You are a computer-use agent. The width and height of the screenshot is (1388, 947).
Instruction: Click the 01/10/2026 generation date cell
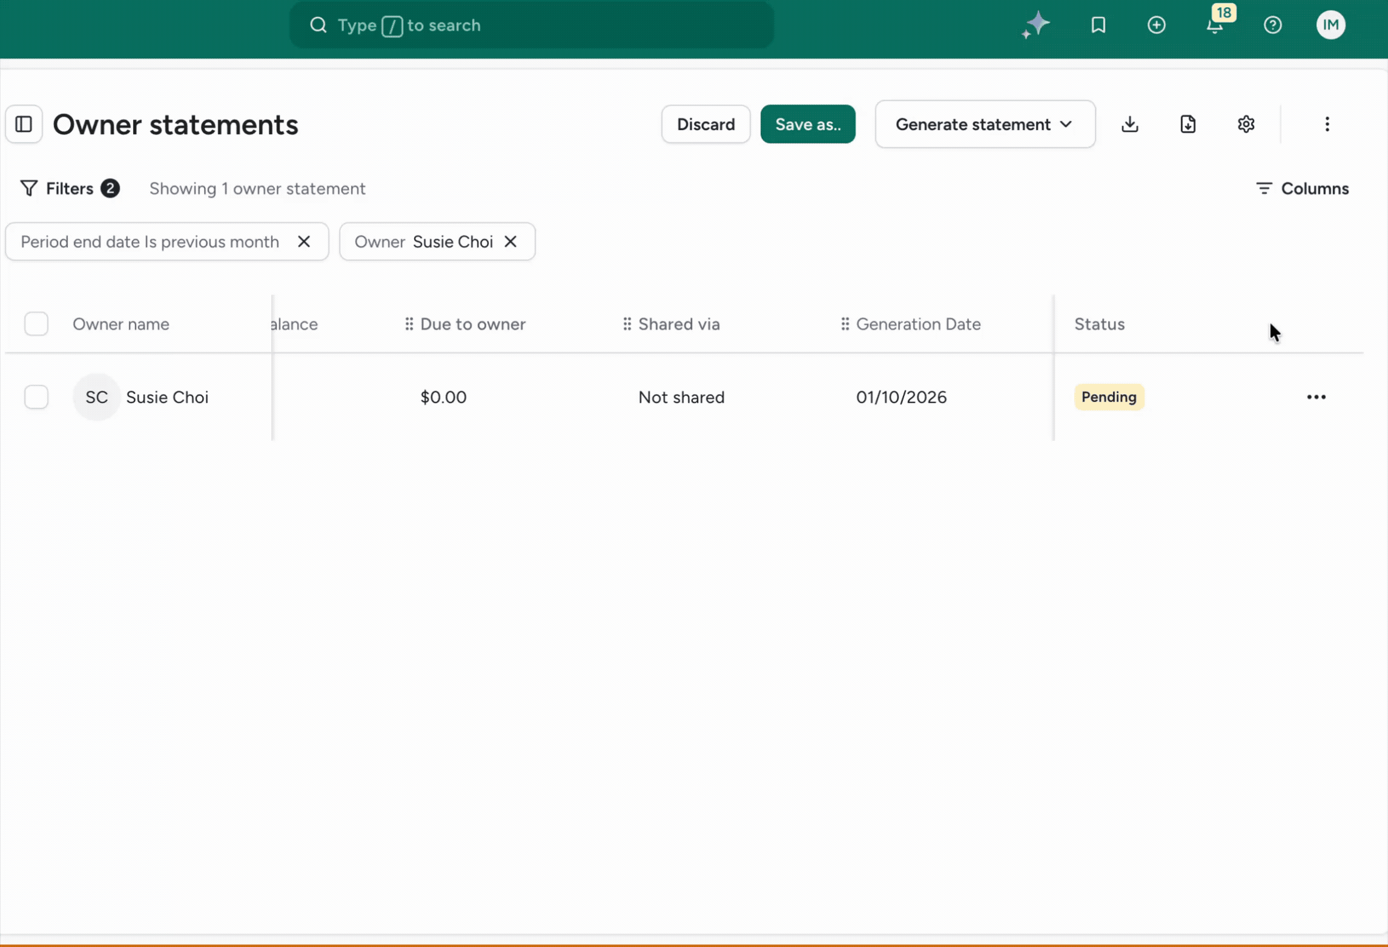(x=901, y=397)
